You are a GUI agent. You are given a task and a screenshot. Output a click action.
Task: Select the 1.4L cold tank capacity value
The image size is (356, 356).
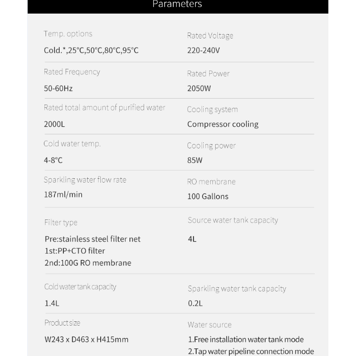pyautogui.click(x=51, y=303)
